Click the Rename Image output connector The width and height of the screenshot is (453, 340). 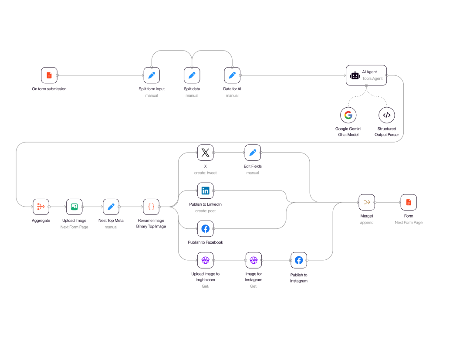[159, 207]
